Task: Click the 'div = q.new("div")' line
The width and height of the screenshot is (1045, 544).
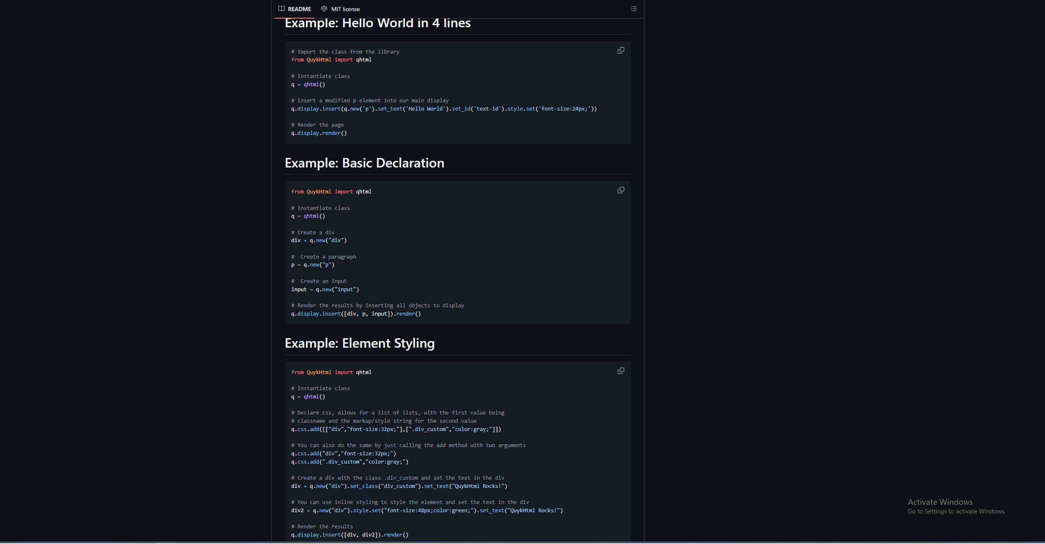Action: tap(319, 240)
